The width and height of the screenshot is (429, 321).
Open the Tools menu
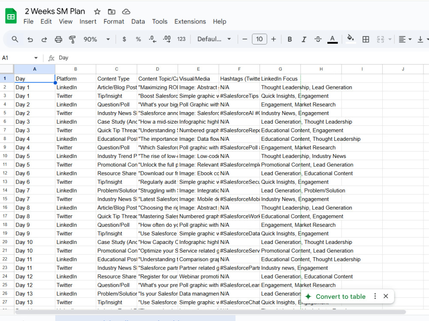click(x=160, y=21)
